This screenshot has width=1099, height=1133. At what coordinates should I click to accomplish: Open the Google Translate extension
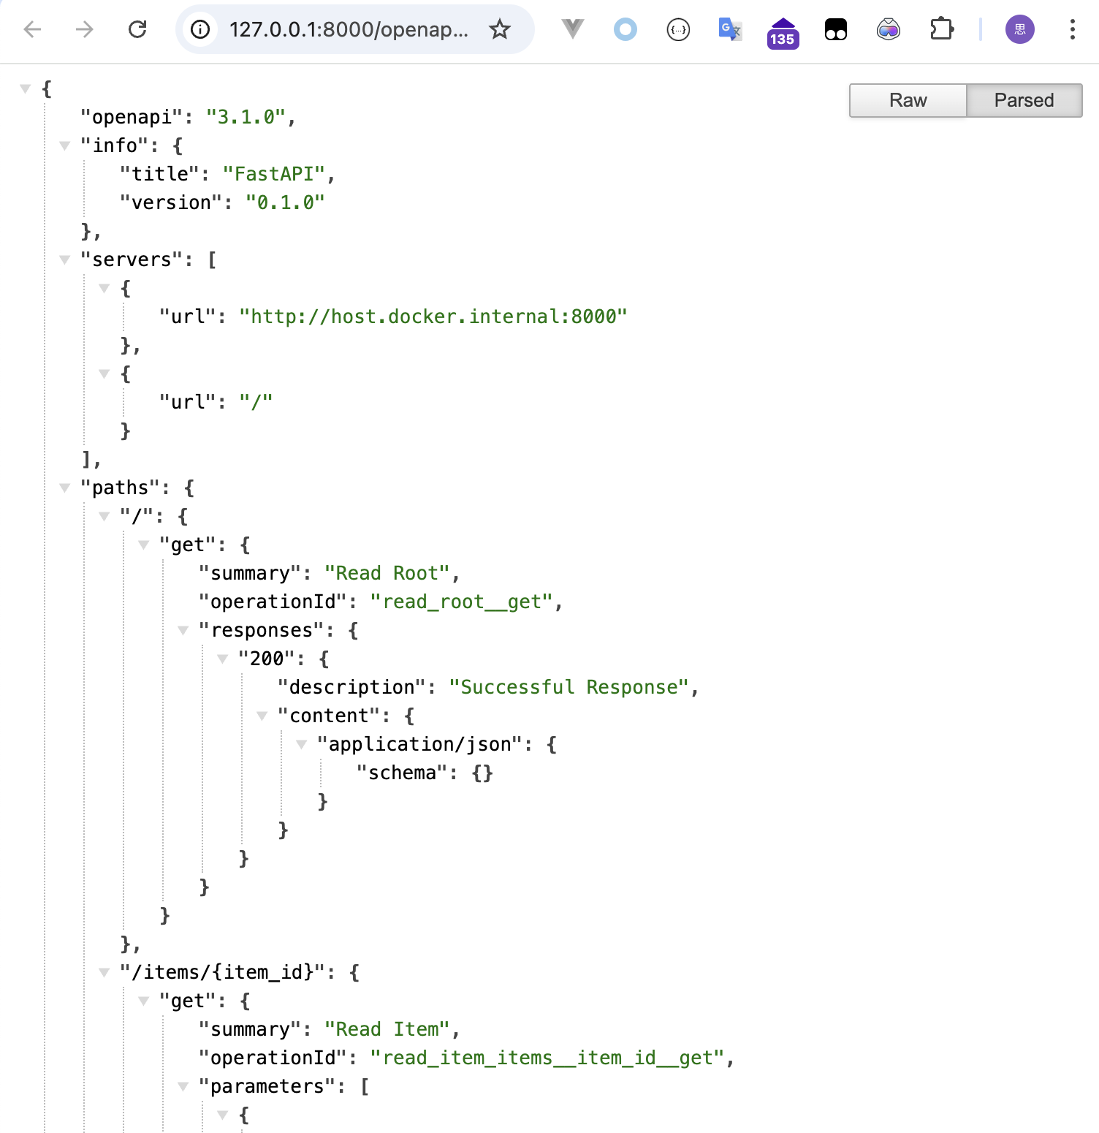[x=730, y=29]
